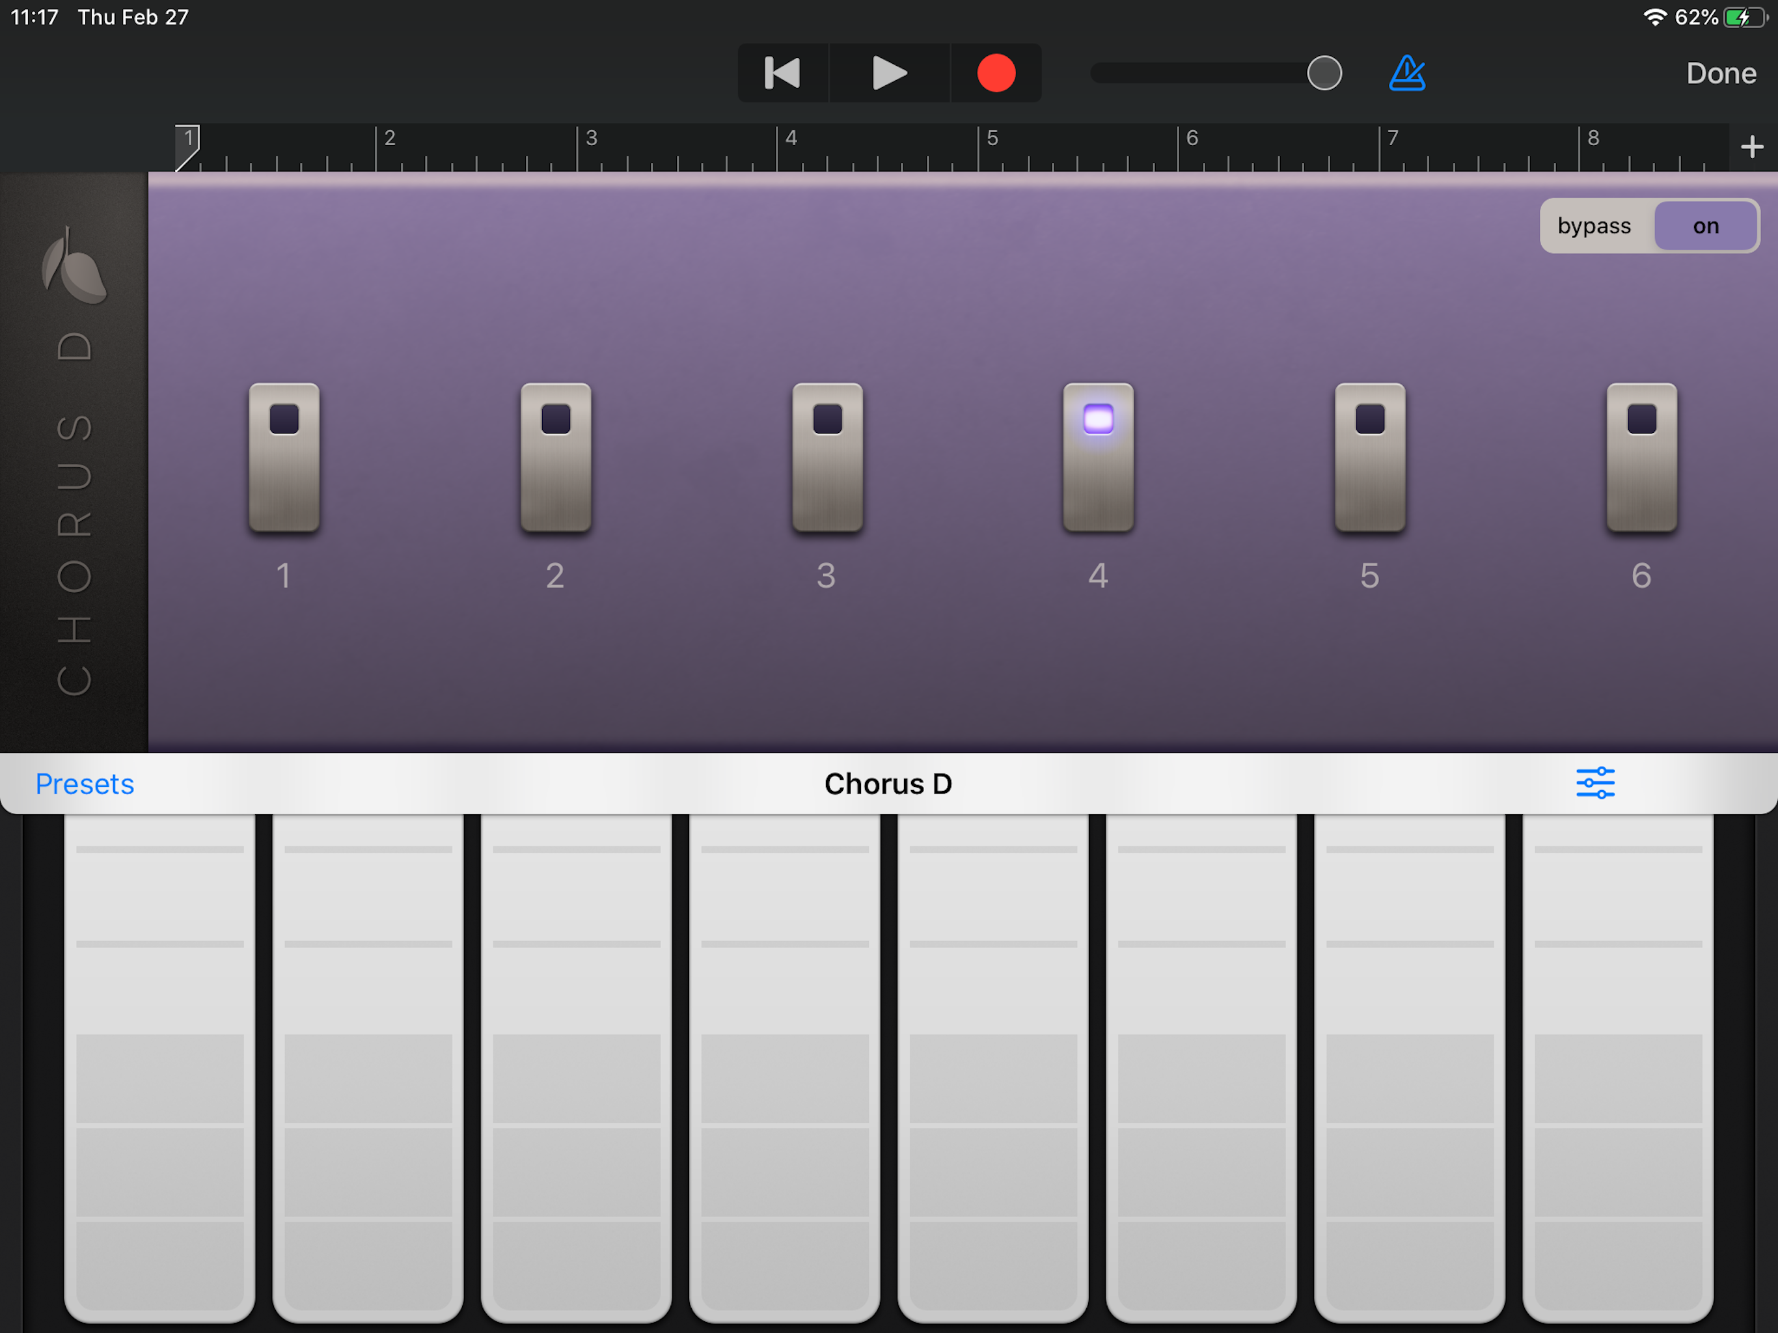Screen dimensions: 1778x1333
Task: Tap the Wi-Fi status icon
Action: click(x=1655, y=17)
